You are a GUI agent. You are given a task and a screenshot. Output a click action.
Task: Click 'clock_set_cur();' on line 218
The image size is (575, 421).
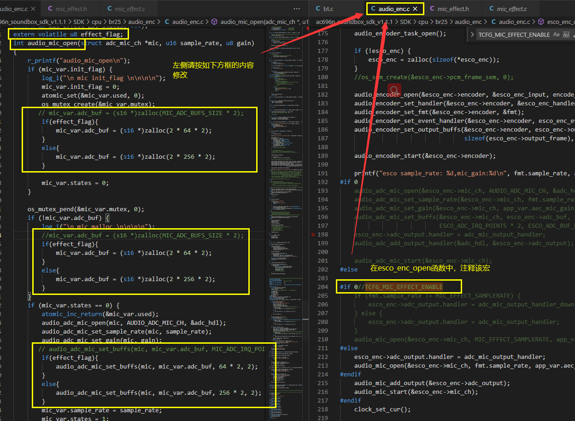click(382, 409)
